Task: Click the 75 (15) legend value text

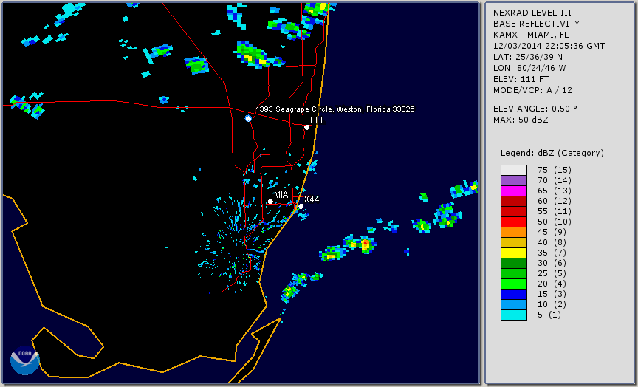Action: point(555,170)
